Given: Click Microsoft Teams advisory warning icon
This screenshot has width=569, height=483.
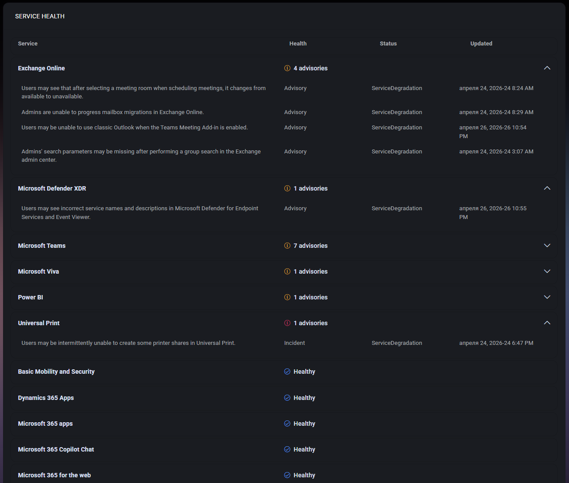Looking at the screenshot, I should tap(287, 246).
